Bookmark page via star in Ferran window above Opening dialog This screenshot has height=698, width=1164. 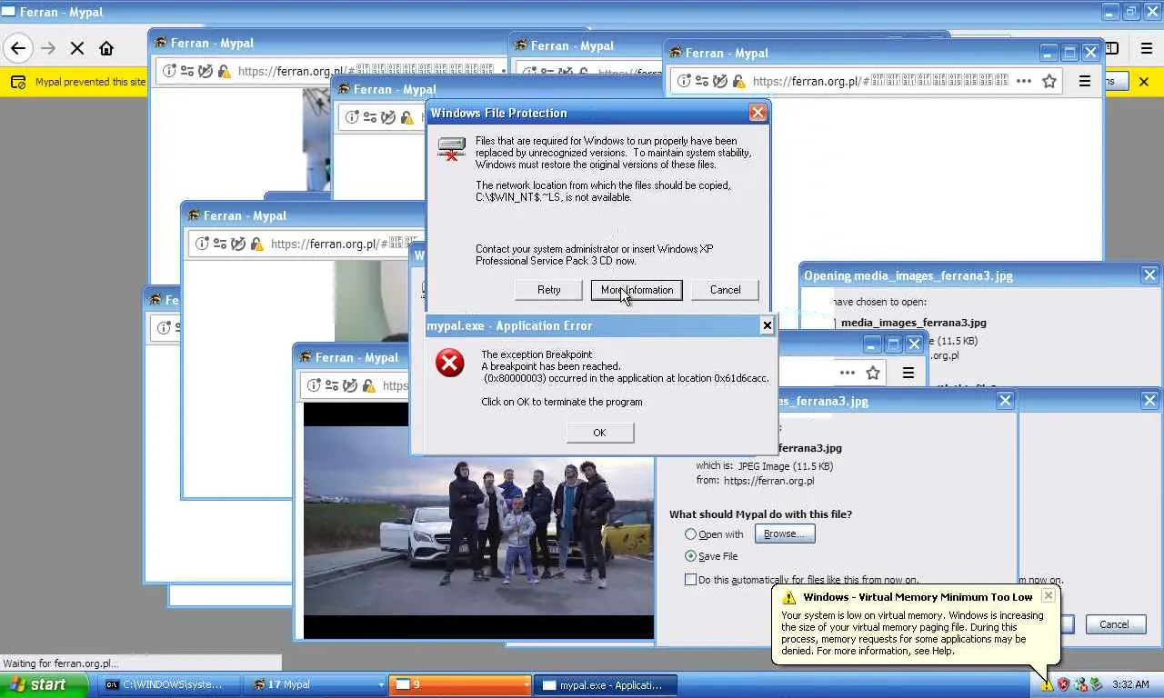tap(1049, 81)
